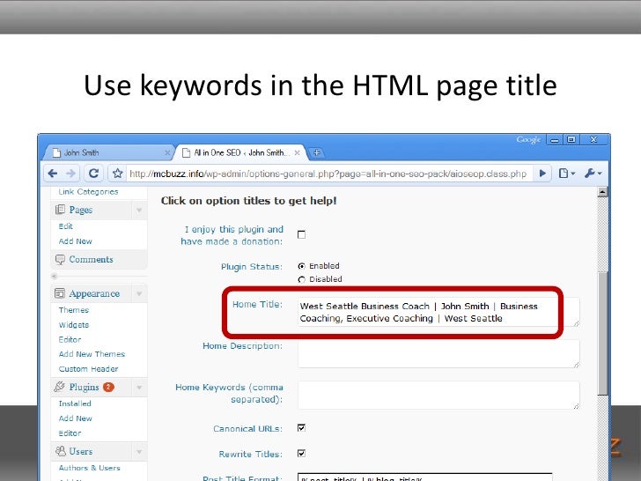Open the Users menu heading

click(x=80, y=451)
